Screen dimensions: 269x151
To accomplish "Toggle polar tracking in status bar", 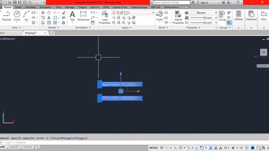I will (x=180, y=148).
